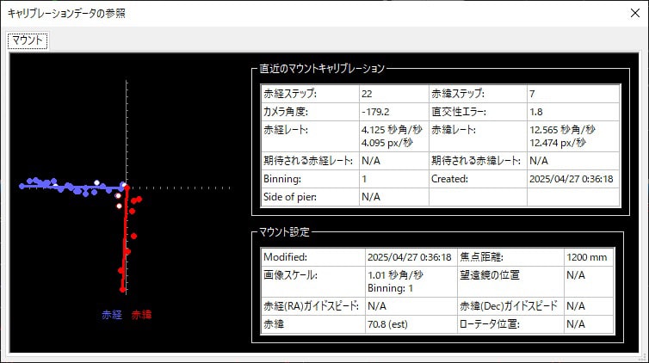
Task: Click the 赤緯レート: label
Action: (454, 130)
